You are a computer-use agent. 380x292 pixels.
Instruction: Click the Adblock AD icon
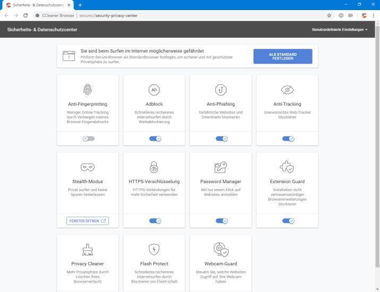coord(154,90)
